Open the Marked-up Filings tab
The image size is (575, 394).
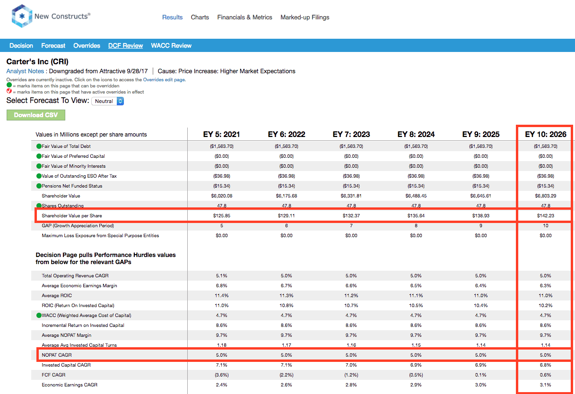tap(305, 17)
